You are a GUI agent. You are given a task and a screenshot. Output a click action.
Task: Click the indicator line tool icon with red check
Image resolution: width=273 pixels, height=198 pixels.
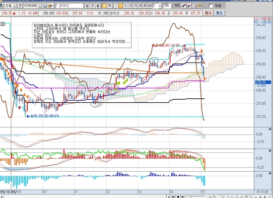coord(189,6)
